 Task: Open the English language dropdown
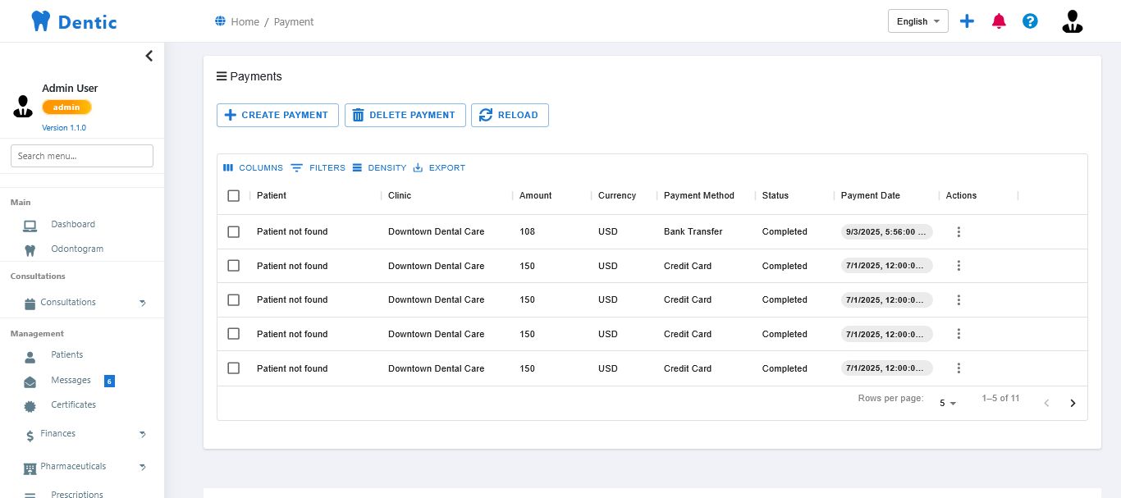(917, 21)
